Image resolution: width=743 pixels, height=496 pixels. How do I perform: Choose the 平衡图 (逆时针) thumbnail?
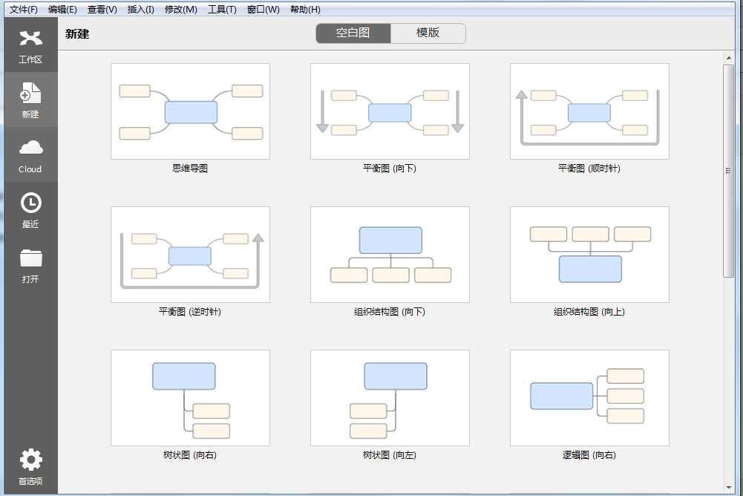pos(191,255)
